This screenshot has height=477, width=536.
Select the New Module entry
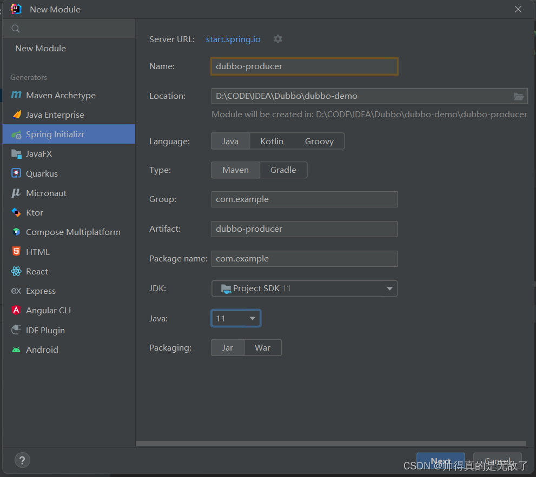click(41, 49)
